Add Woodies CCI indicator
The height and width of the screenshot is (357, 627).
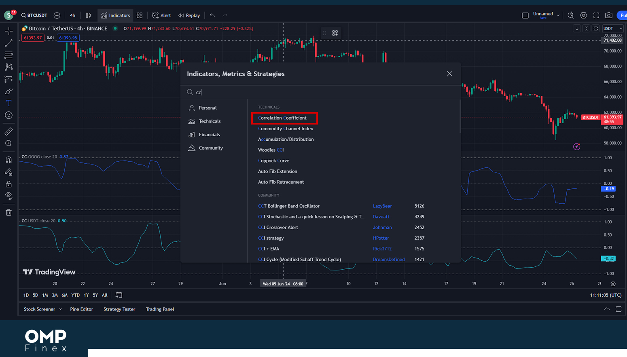pos(271,150)
